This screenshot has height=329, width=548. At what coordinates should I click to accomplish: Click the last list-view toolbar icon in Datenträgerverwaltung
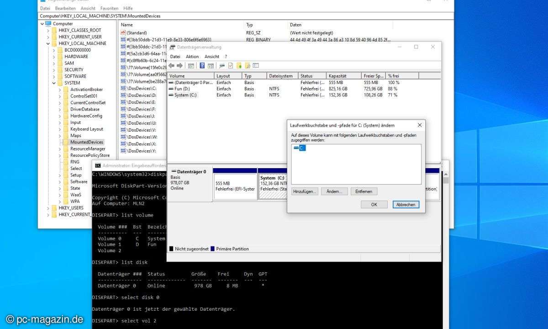tap(256, 66)
